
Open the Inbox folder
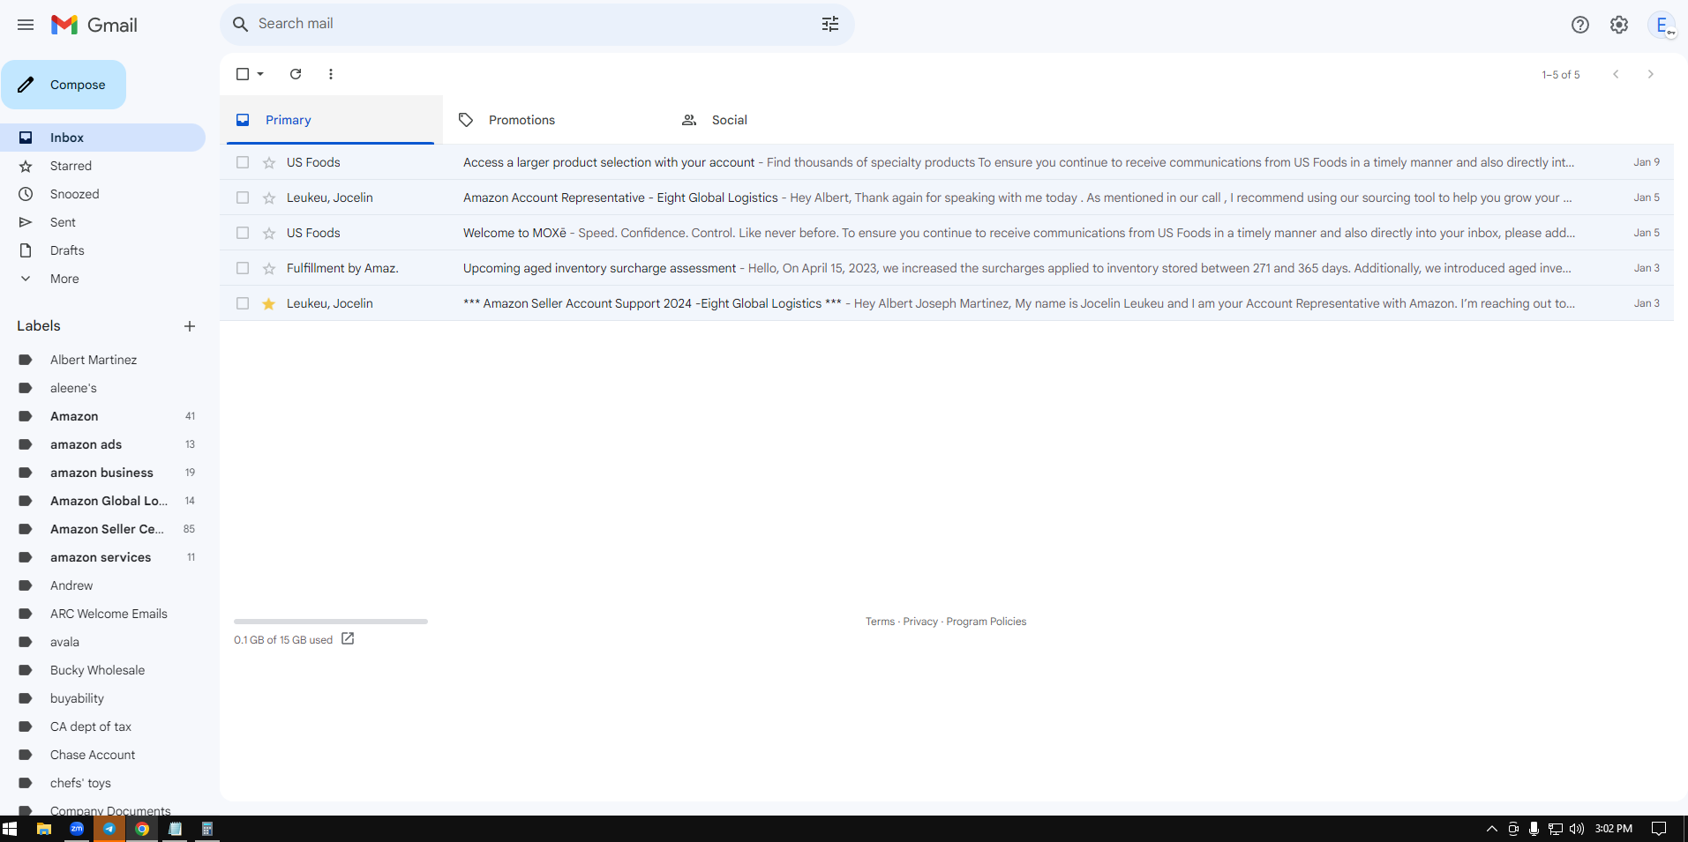(x=102, y=138)
